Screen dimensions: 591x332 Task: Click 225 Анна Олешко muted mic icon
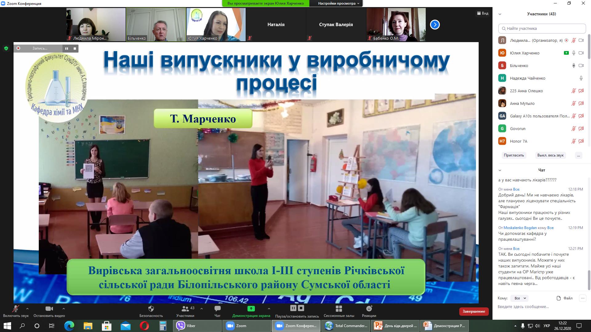click(x=573, y=91)
